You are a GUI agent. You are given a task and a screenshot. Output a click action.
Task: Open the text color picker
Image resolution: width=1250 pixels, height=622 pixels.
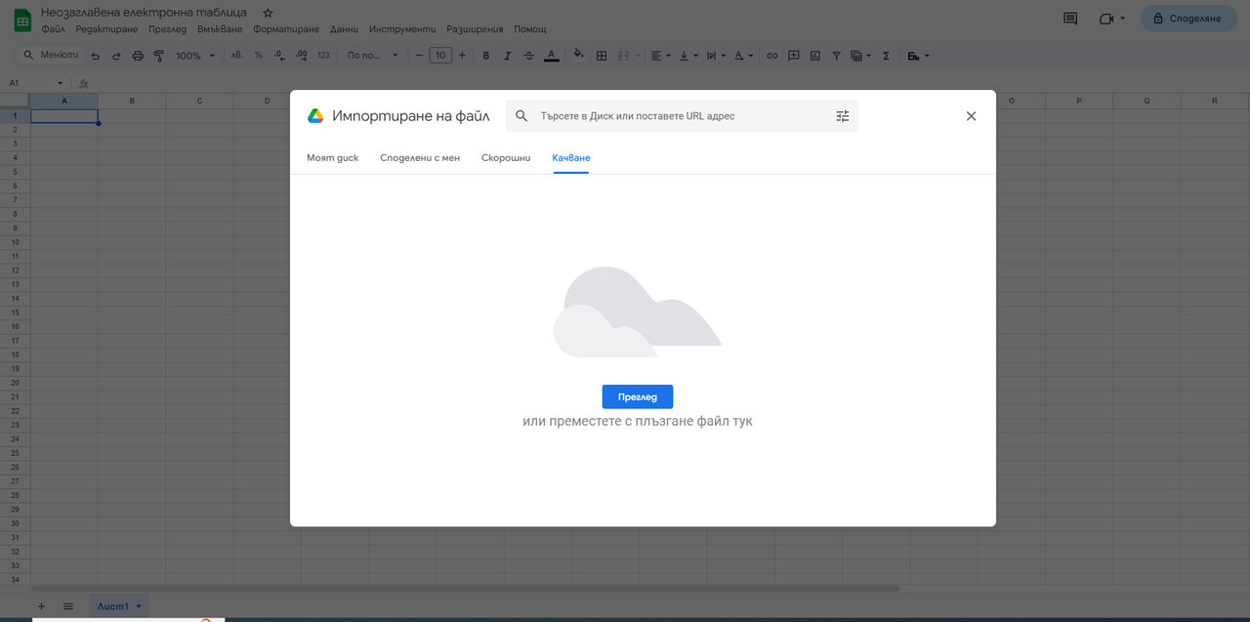point(551,56)
